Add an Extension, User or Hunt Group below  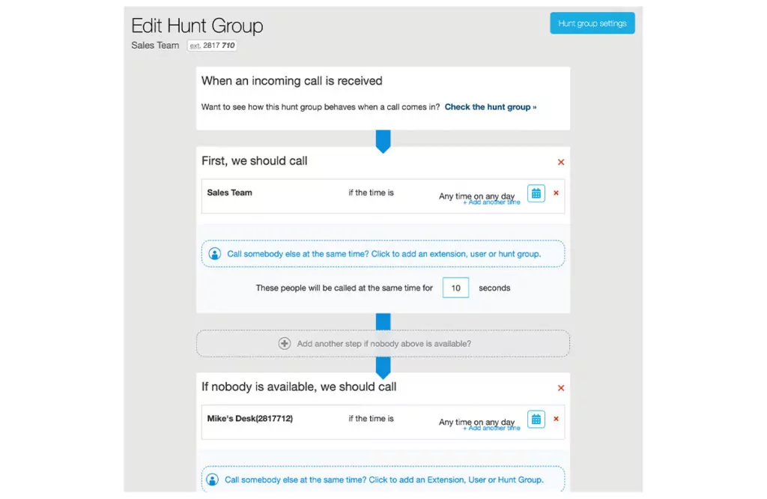click(x=383, y=480)
